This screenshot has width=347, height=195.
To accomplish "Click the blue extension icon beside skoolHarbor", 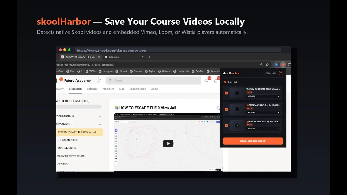I will coord(277,65).
